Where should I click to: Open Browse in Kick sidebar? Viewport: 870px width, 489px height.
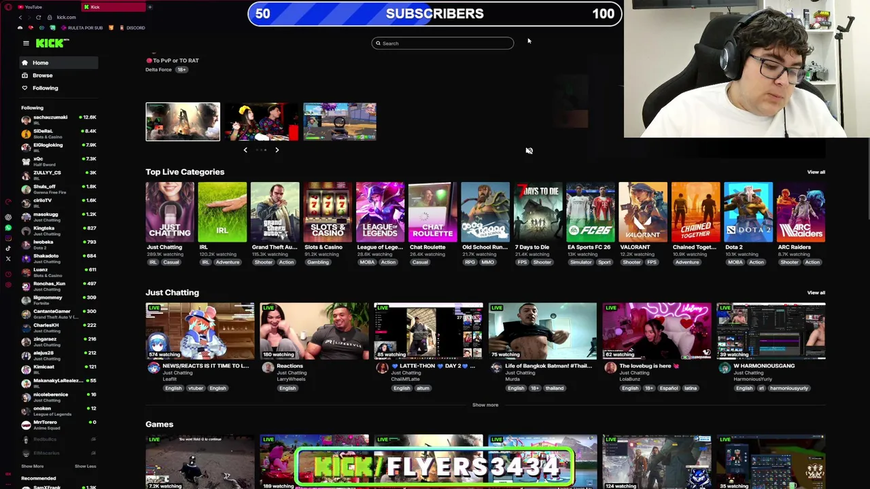58,75
